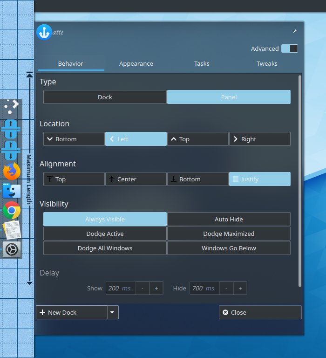Open System Settings gear icon in dock
Screen dimensions: 326x358
(x=12, y=249)
